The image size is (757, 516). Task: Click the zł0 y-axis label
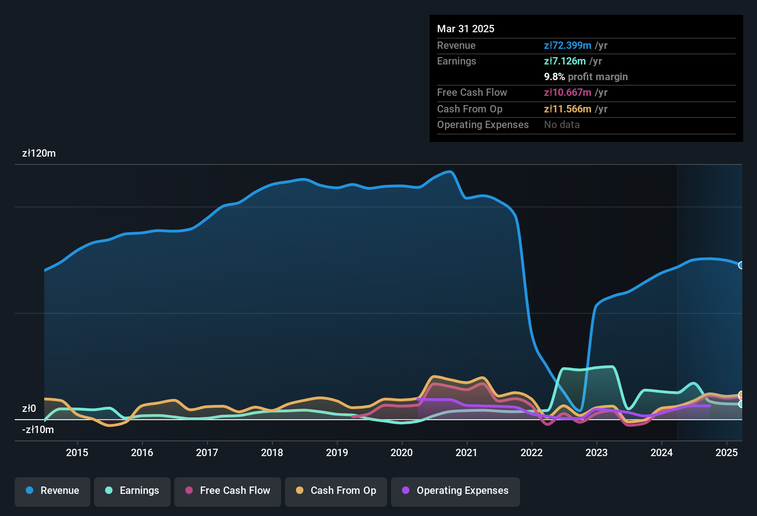(29, 409)
